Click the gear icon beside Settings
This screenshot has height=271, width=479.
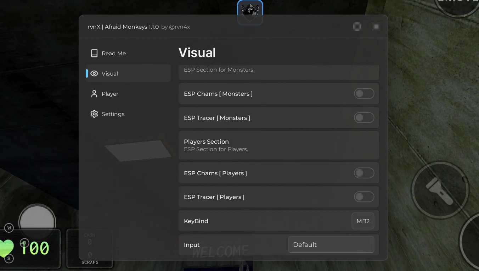click(94, 114)
